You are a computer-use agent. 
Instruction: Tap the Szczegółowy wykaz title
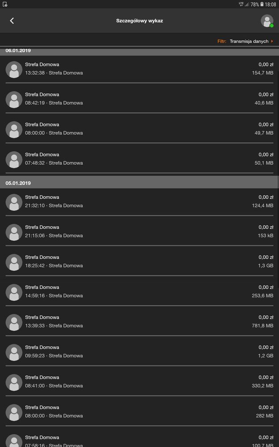(x=139, y=21)
